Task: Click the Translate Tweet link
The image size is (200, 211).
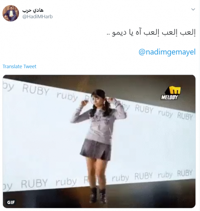Action: tap(19, 66)
